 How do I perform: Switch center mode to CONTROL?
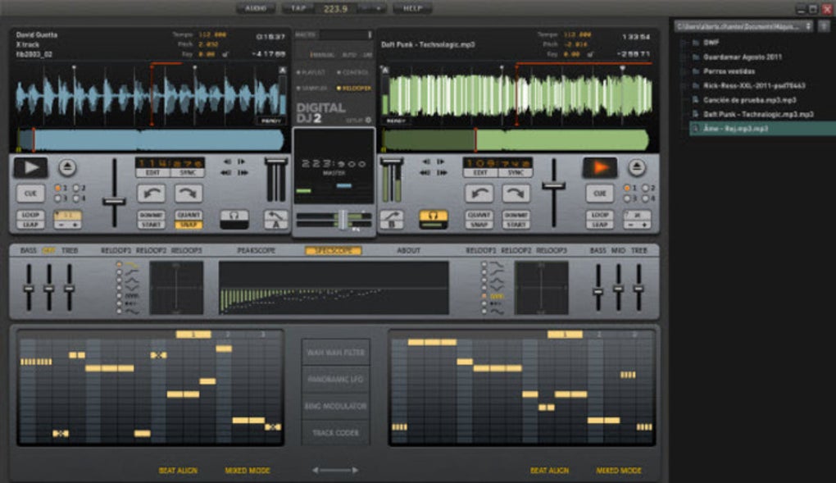point(353,72)
